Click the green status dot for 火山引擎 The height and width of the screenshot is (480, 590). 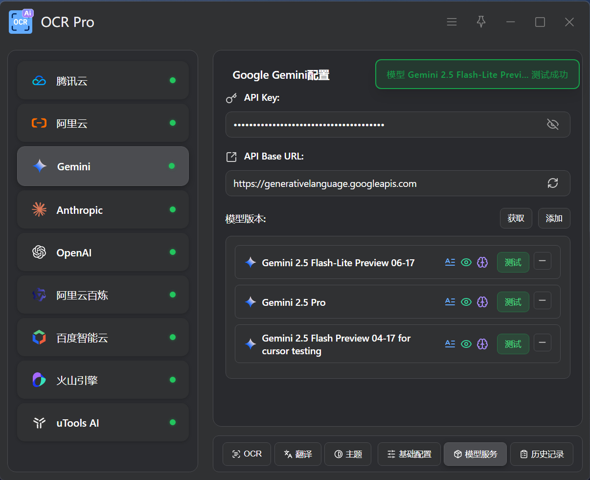coord(173,380)
